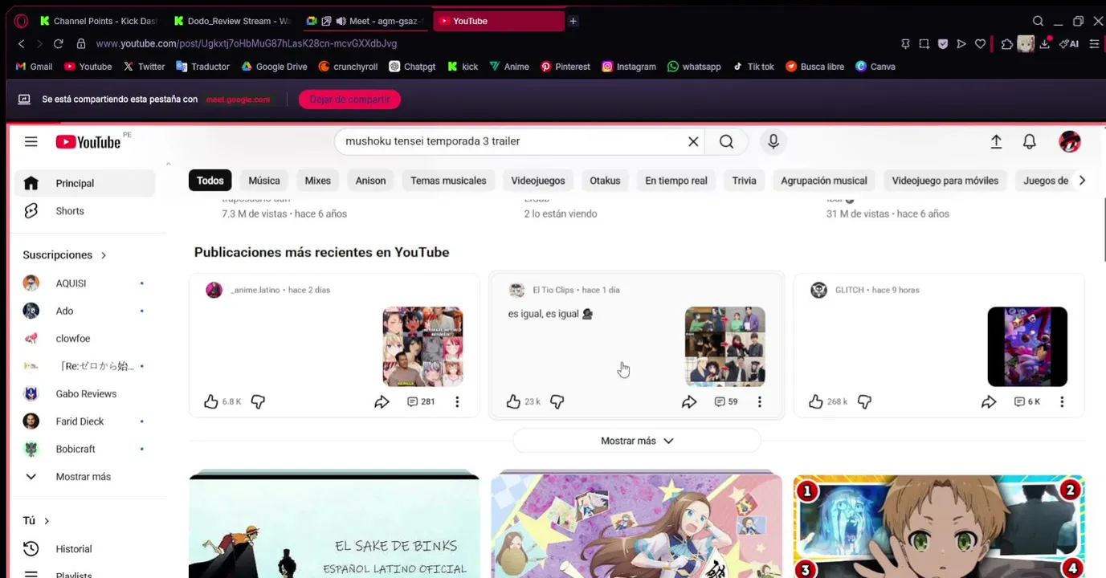This screenshot has width=1106, height=578.
Task: Select the En tiempo real chip
Action: point(676,181)
